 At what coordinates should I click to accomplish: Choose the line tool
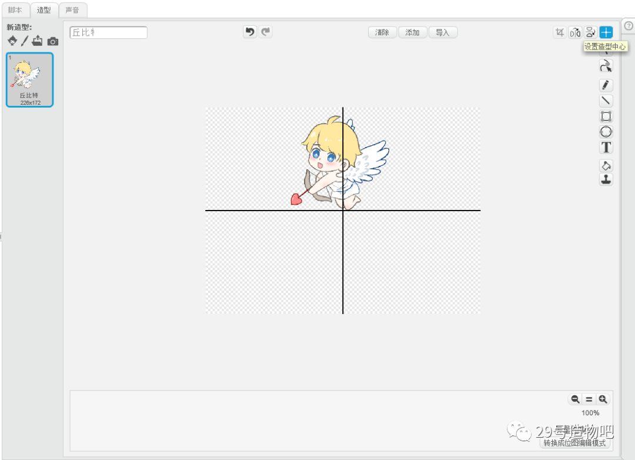pyautogui.click(x=606, y=101)
